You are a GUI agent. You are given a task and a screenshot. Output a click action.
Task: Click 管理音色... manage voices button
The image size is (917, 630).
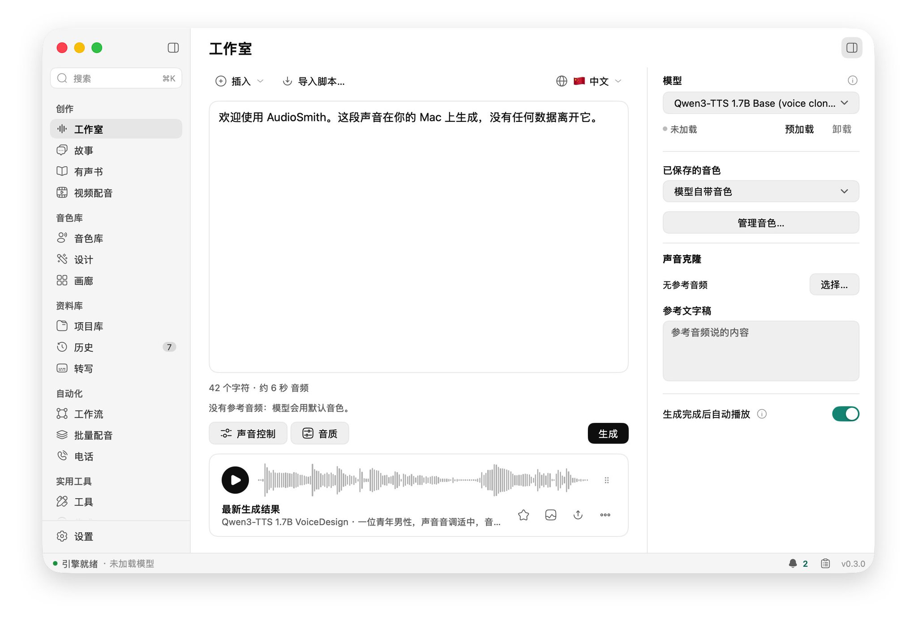pos(761,223)
